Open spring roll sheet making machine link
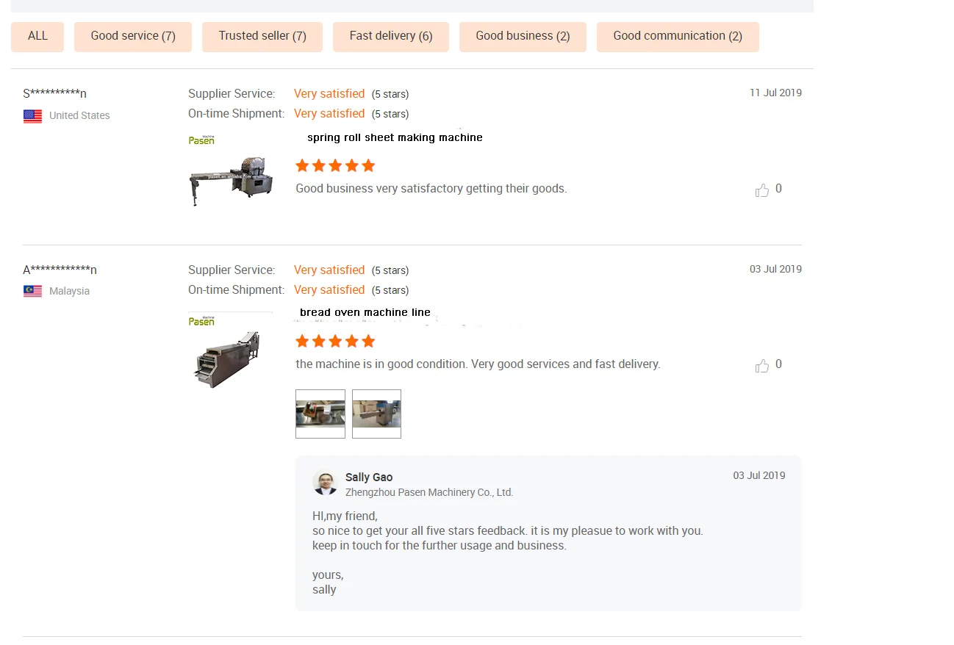 [395, 138]
